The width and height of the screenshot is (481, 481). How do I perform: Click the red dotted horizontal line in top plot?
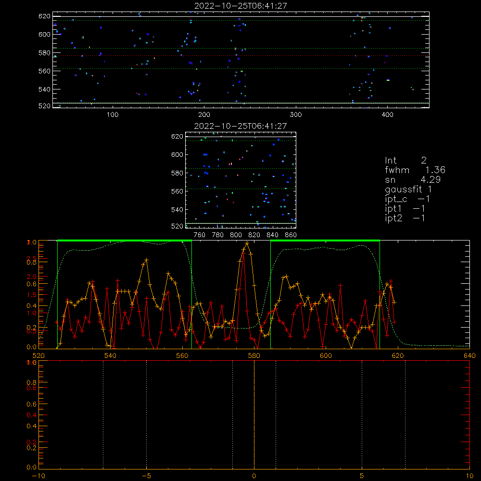(x=240, y=55)
